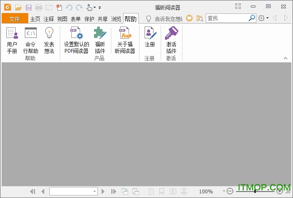Image resolution: width=293 pixels, height=198 pixels.
Task: Click the magnifier in the 查找 box
Action: pyautogui.click(x=252, y=18)
